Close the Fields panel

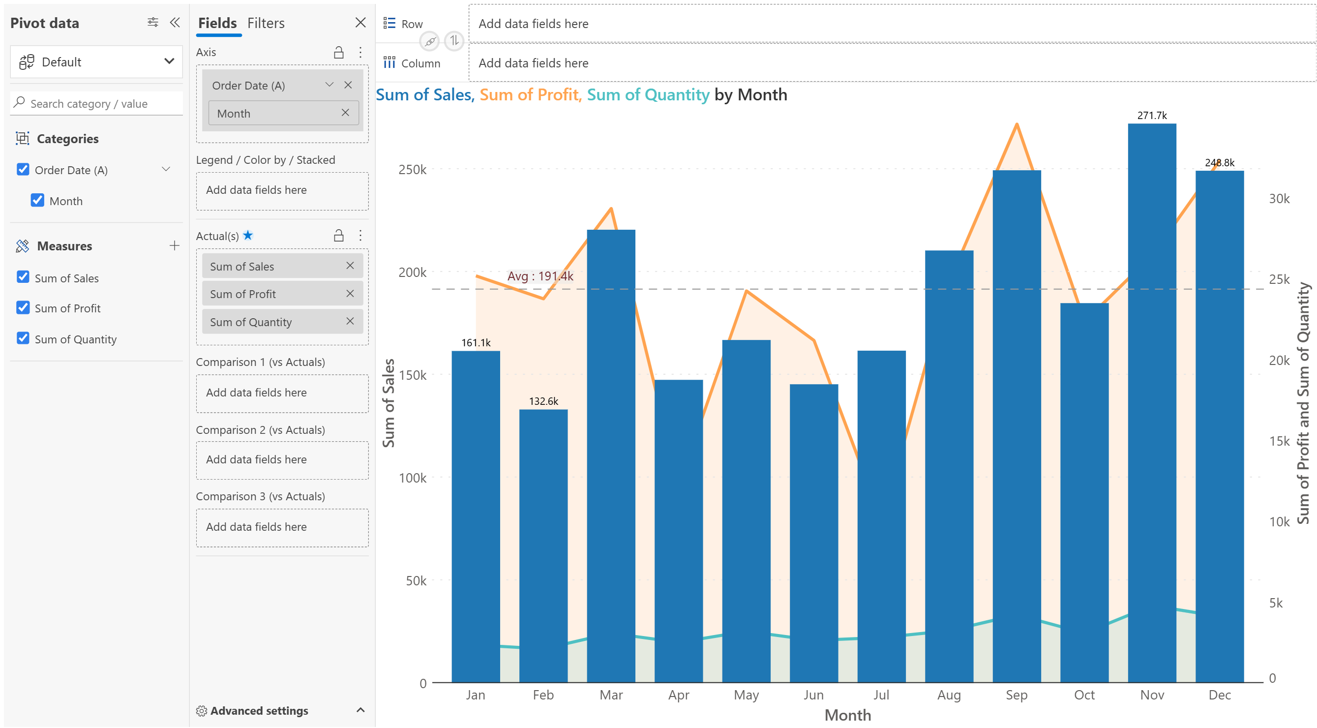(360, 23)
